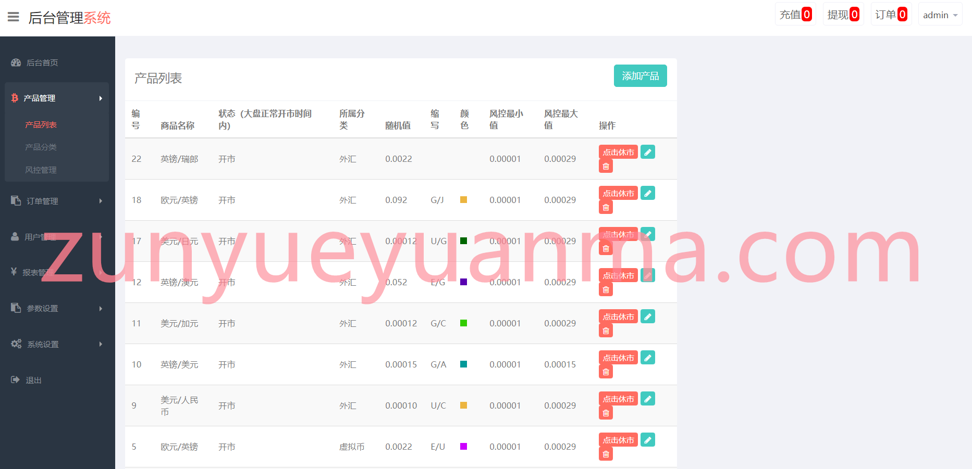Delete product 18 欧元/英镑 with the trash icon
This screenshot has height=469, width=972.
click(x=606, y=208)
